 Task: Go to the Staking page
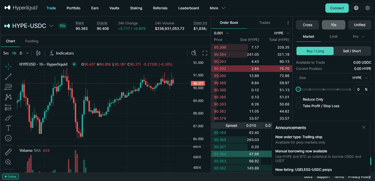(x=136, y=8)
